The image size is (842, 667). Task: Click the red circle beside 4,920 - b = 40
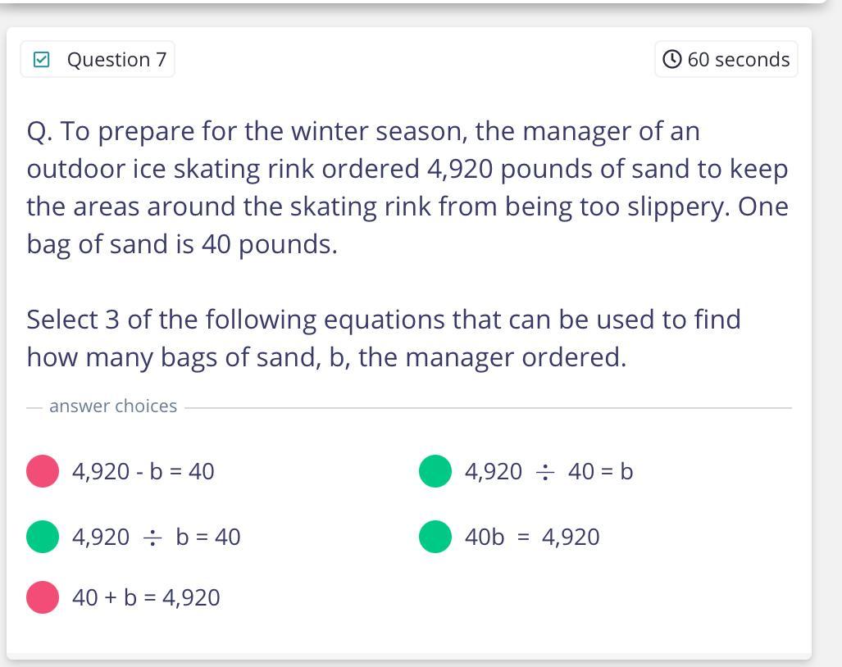point(43,471)
